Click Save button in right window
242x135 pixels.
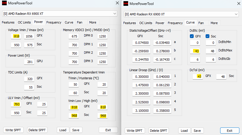click(197, 131)
